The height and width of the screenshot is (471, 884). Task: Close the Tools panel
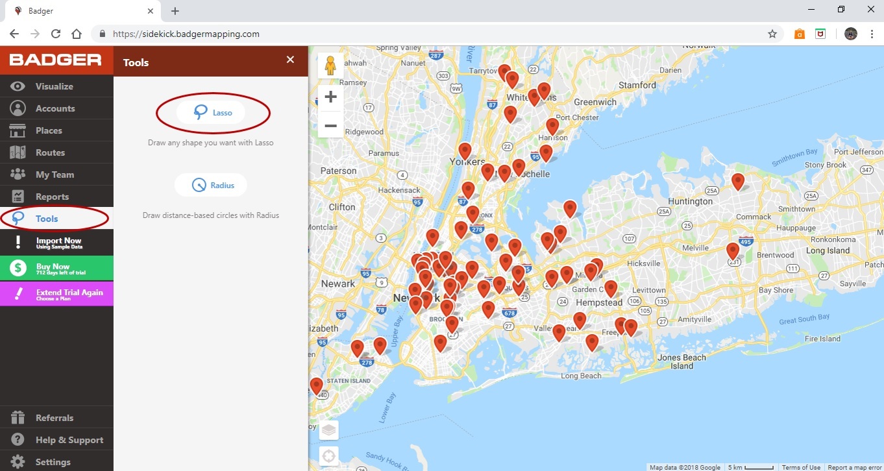(290, 60)
